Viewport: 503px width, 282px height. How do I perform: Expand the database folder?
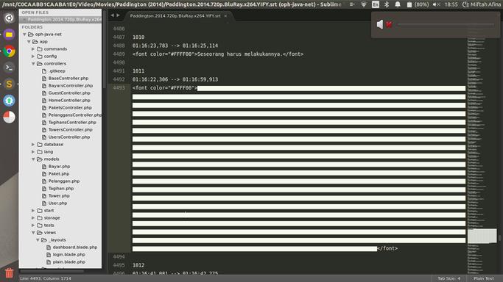coord(33,145)
